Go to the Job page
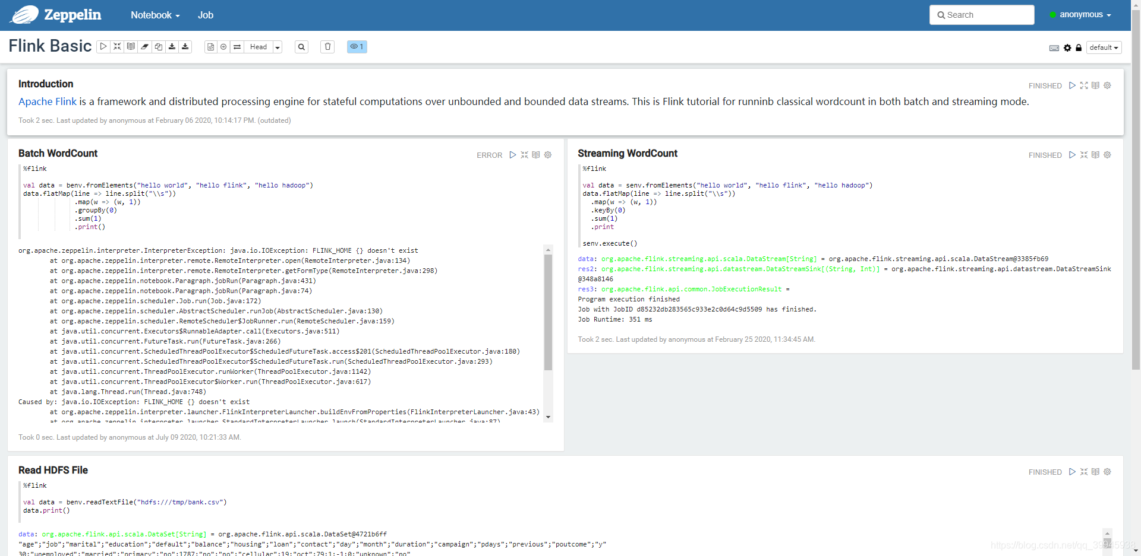 [206, 15]
